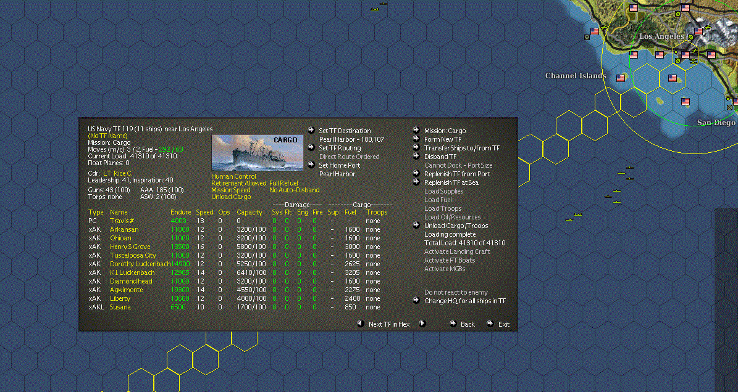The width and height of the screenshot is (738, 392).
Task: Click the Back button
Action: pos(468,324)
